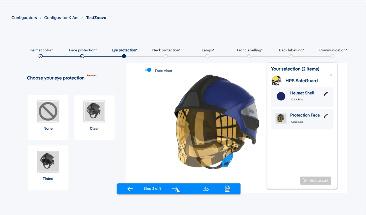Edit Helmet Shell with pencil icon
Image resolution: width=366 pixels, height=215 pixels.
pos(326,94)
